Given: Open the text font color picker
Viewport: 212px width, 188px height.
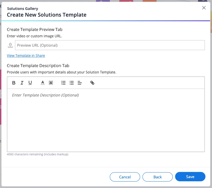Looking at the screenshot, I should click(x=43, y=83).
